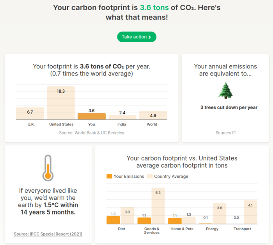The height and width of the screenshot is (245, 273).
Task: Click the green Take action button
Action: click(136, 37)
